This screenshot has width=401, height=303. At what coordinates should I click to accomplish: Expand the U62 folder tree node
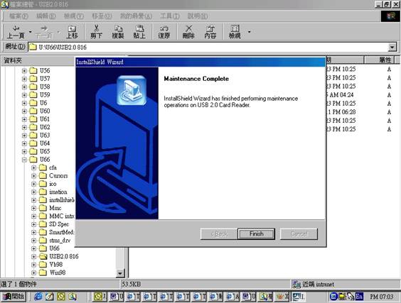(x=24, y=127)
